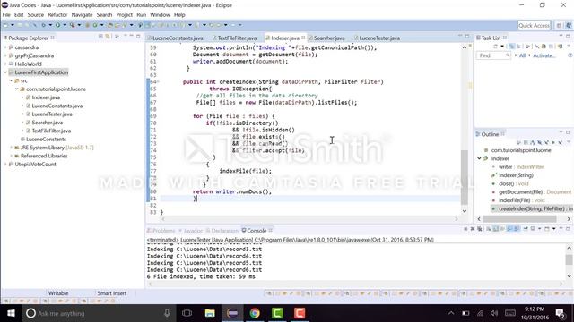
Task: Toggle Scroll Lock in Console toolbar
Action: tap(496, 229)
